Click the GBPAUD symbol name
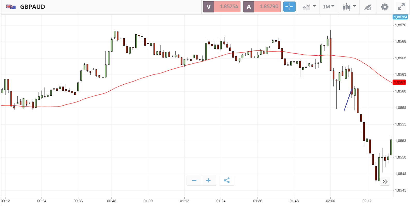The width and height of the screenshot is (410, 206). 33,7
